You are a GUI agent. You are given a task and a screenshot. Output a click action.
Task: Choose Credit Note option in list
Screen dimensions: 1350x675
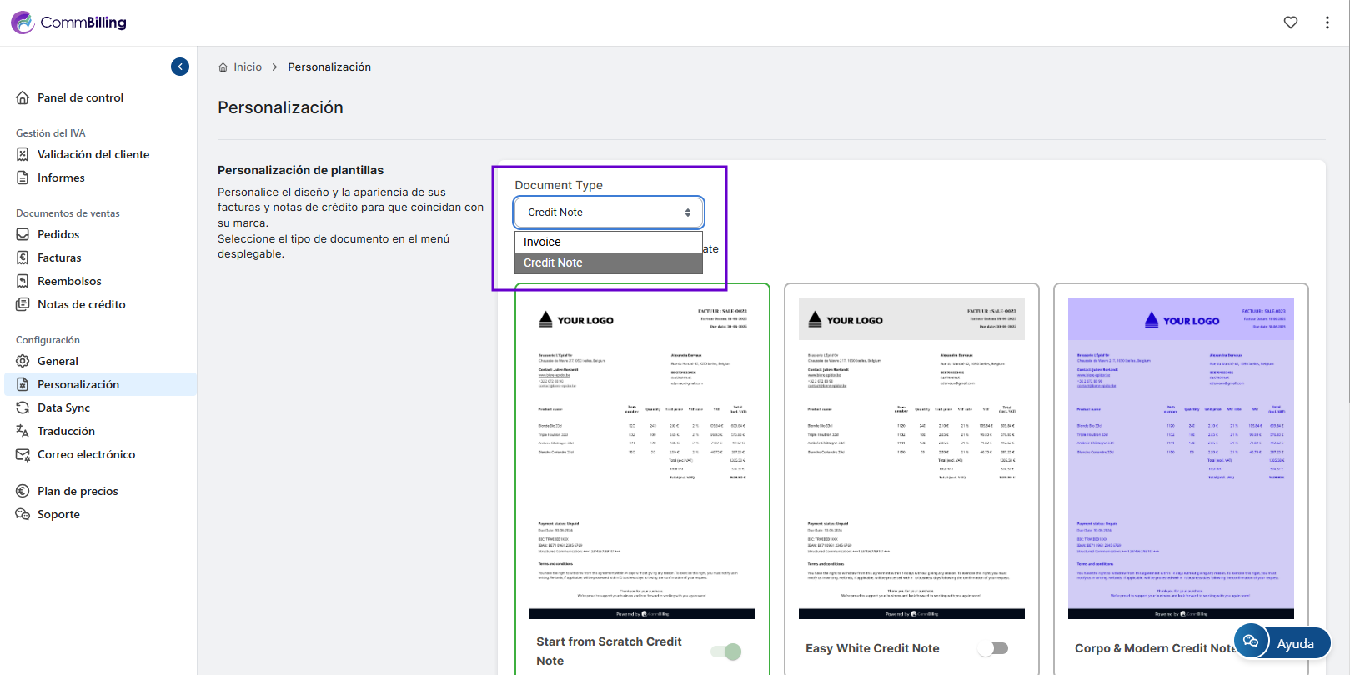pos(609,262)
